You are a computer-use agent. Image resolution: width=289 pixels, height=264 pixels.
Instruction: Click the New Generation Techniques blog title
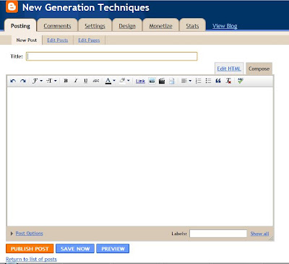[x=86, y=7]
